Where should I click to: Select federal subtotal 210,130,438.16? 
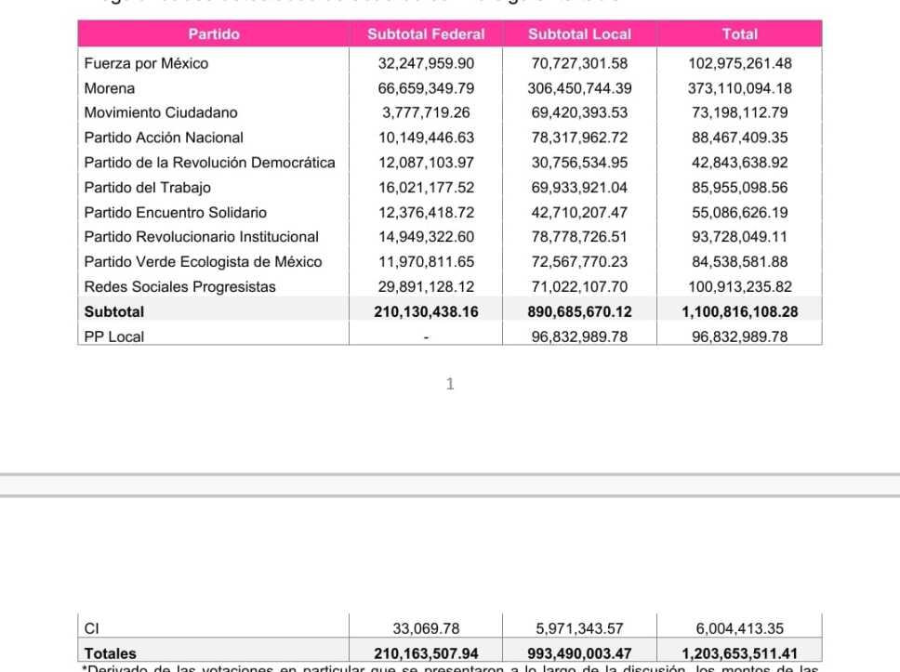point(426,311)
